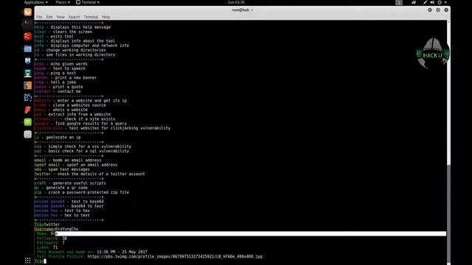This screenshot has width=472, height=265.
Task: Click the clock showing Sun 03:35
Action: (236, 2)
